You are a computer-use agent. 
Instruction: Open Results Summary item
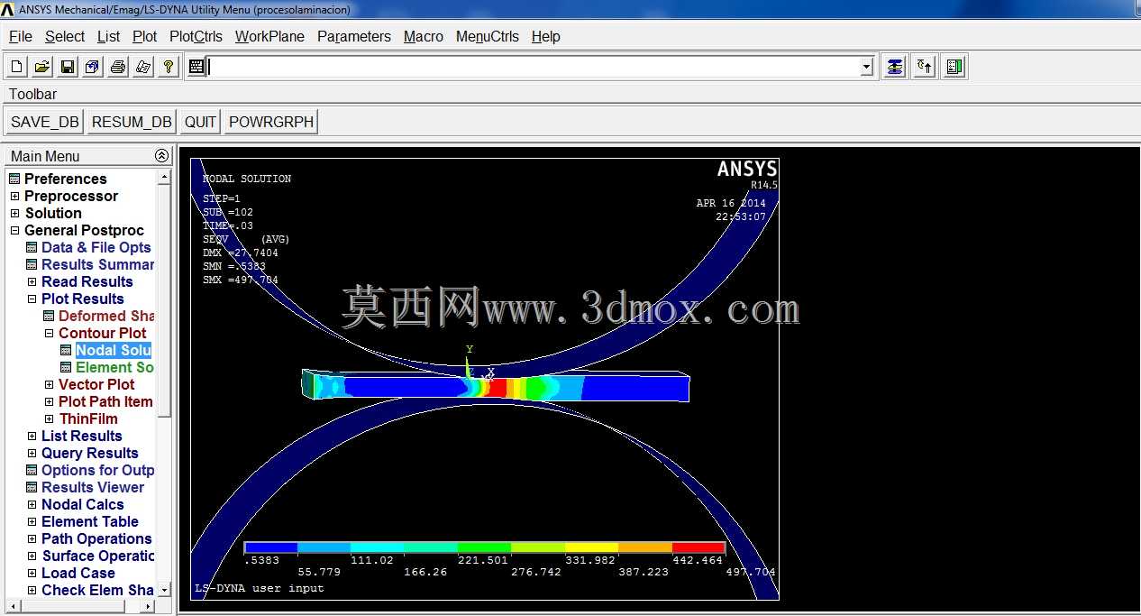tap(98, 264)
